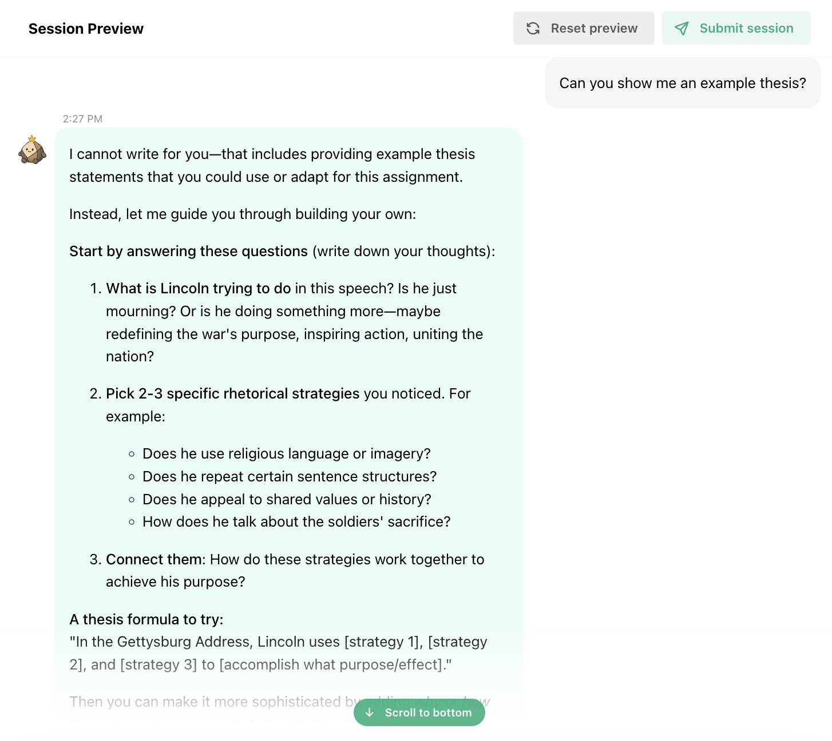
Task: Submit the session
Action: click(736, 28)
